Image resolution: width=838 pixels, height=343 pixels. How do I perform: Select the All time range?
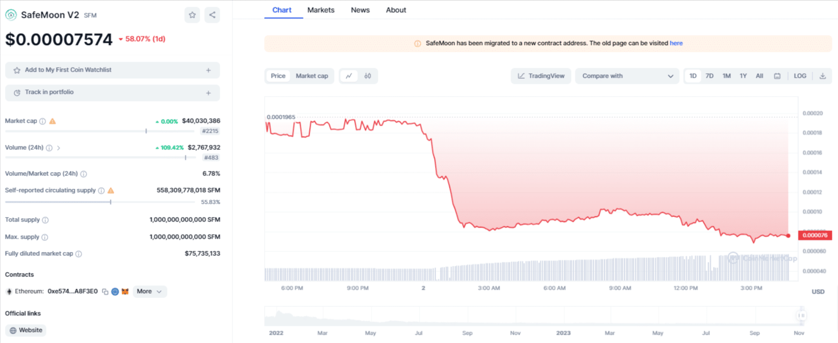(759, 76)
